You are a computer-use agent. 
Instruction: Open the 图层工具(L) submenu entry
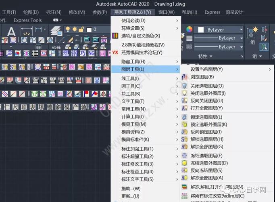tap(146, 69)
